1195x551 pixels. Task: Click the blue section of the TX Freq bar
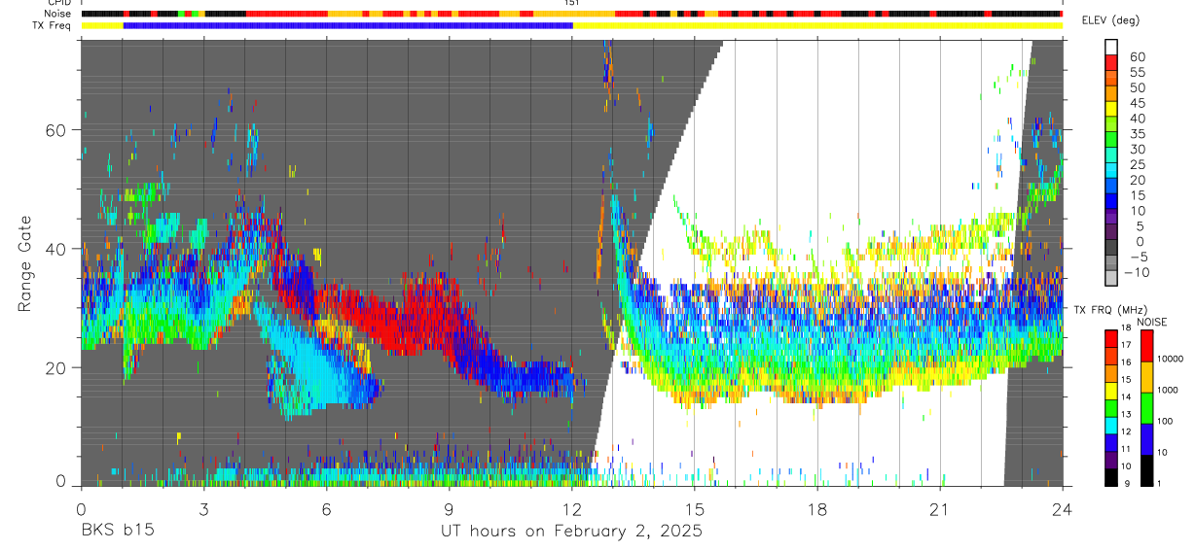(x=347, y=25)
